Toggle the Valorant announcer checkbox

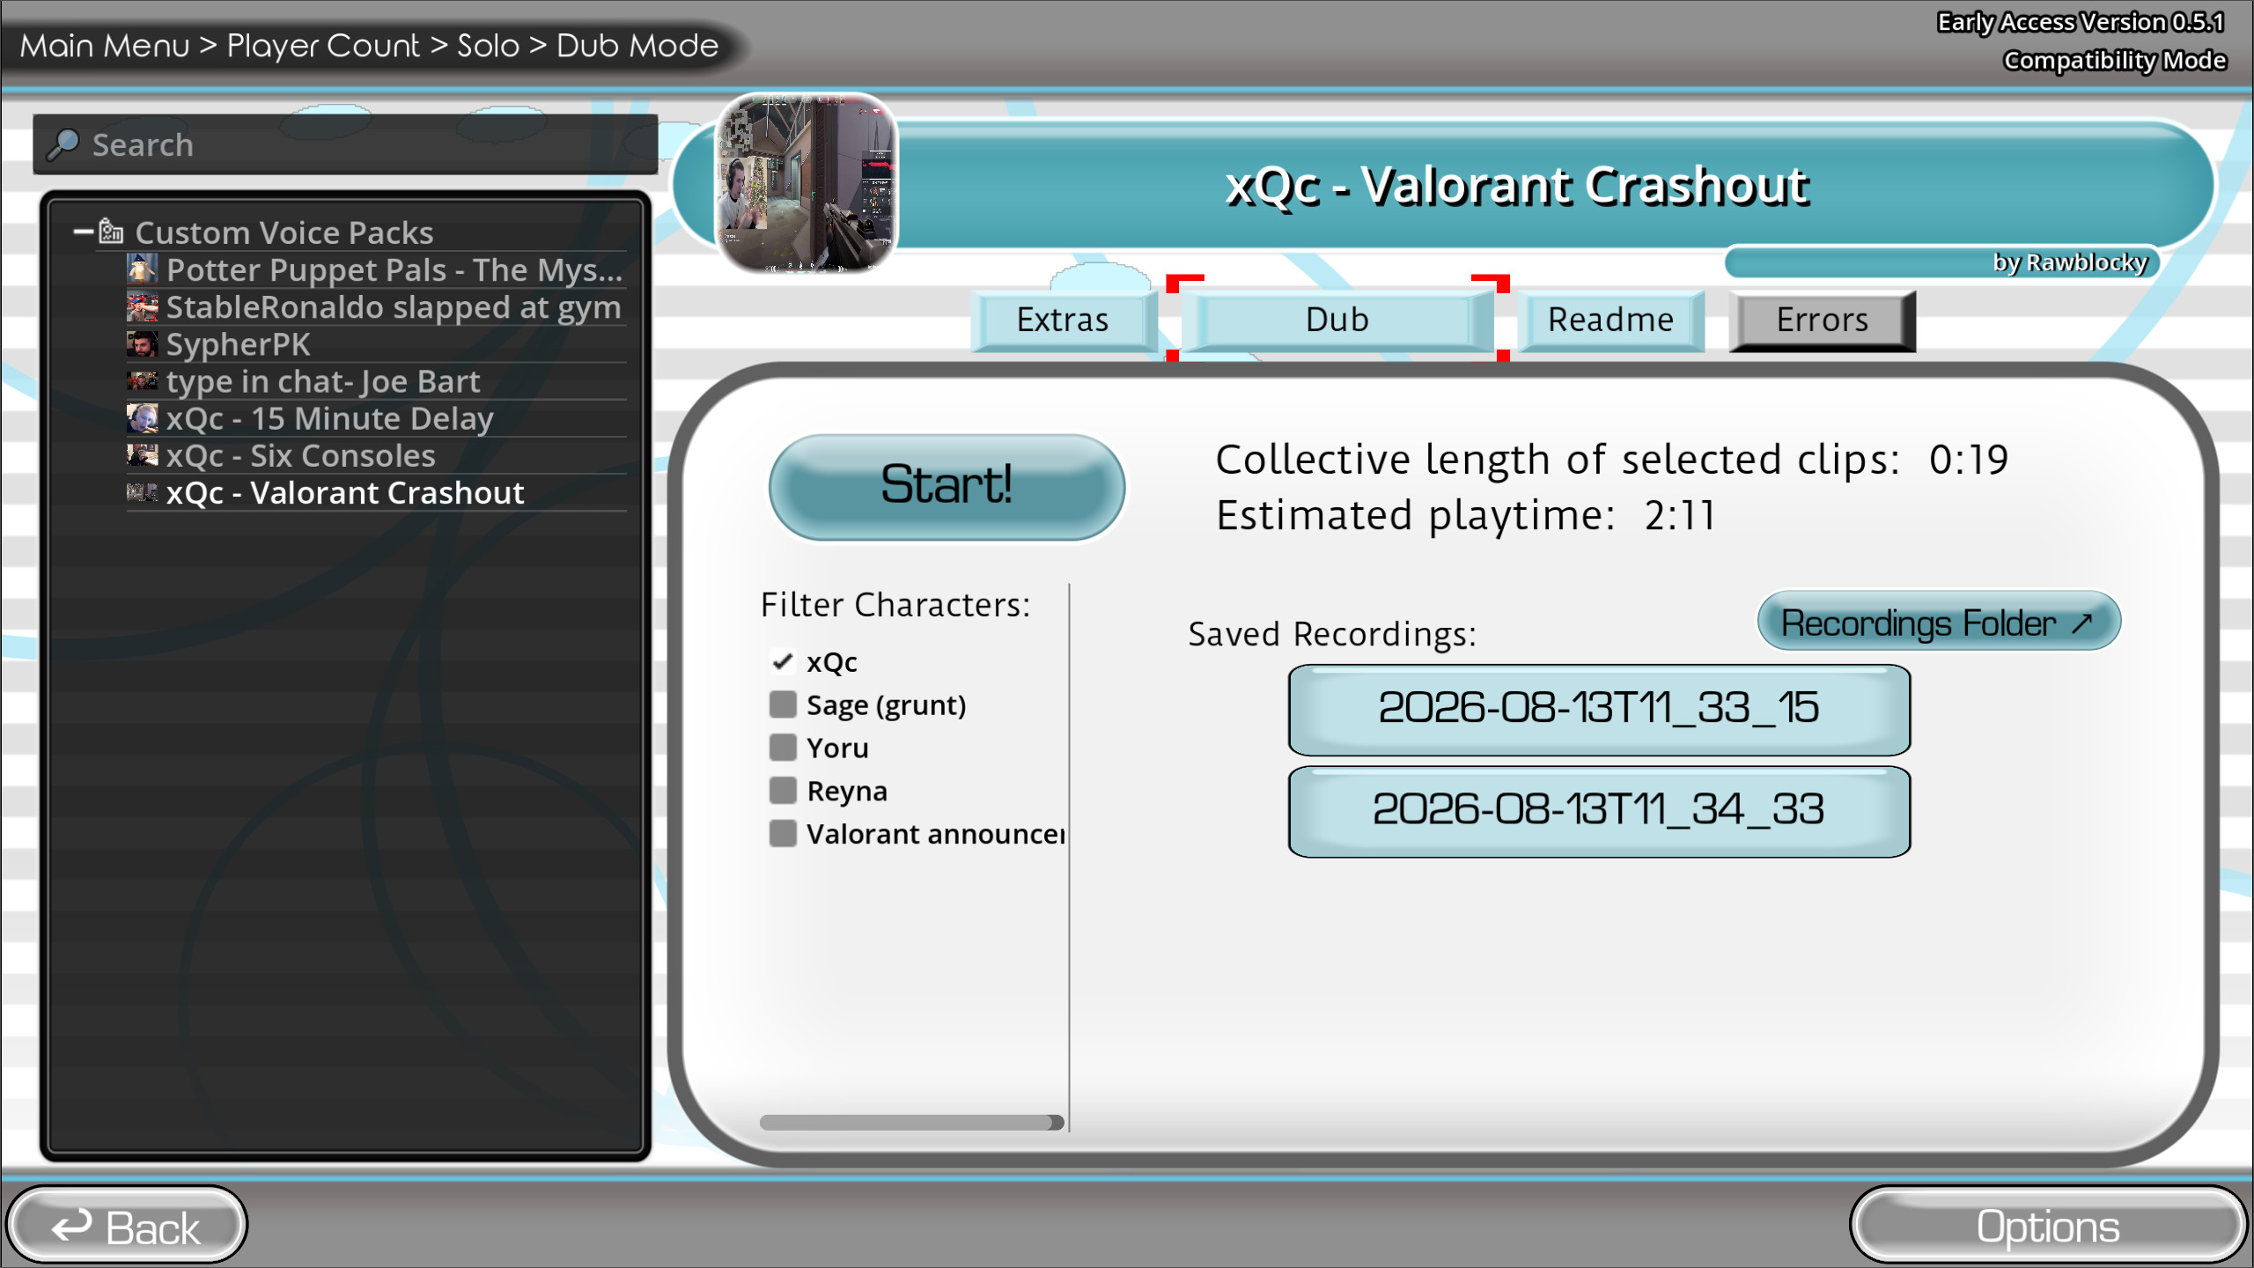(782, 833)
